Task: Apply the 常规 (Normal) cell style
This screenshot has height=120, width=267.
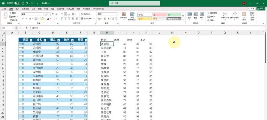Action: (x=145, y=15)
